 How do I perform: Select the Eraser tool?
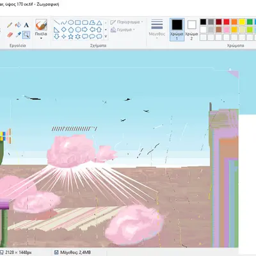coord(10,35)
